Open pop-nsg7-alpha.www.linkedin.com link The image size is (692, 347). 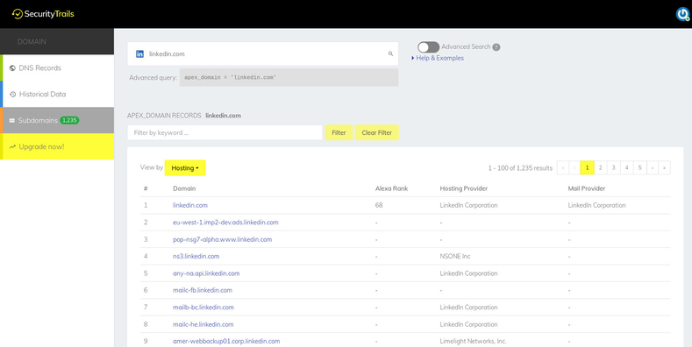pos(223,239)
